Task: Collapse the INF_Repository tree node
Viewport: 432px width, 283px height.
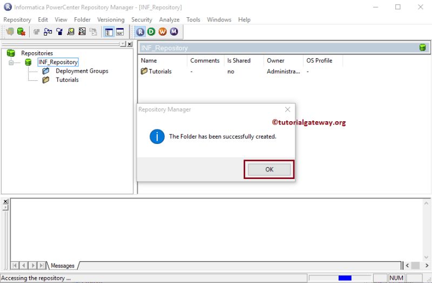Action: pyautogui.click(x=11, y=63)
